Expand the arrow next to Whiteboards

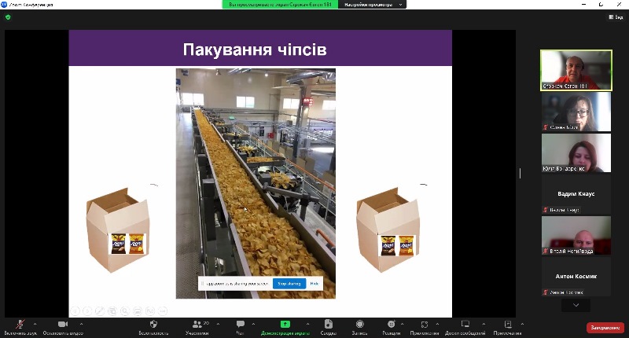[x=484, y=324]
